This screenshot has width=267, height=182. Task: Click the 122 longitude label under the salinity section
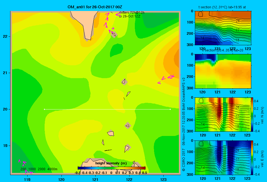click(x=233, y=92)
